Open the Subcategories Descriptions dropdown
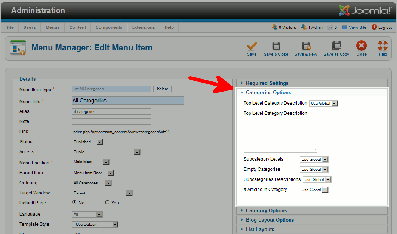This screenshot has height=234, width=397. coord(317,180)
